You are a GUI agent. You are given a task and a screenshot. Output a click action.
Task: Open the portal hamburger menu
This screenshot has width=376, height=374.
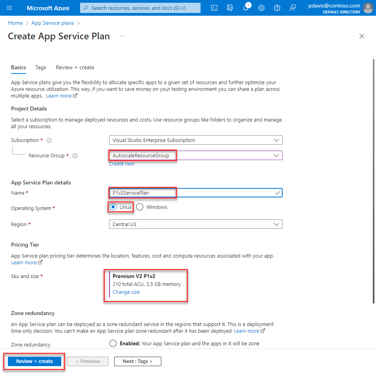(10, 8)
